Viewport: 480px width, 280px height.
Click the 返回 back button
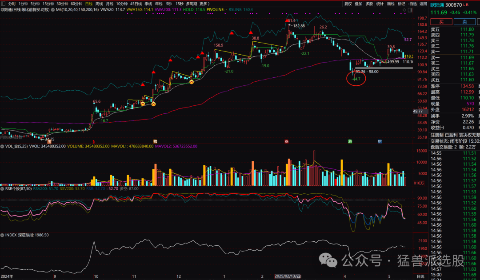[x=423, y=4]
